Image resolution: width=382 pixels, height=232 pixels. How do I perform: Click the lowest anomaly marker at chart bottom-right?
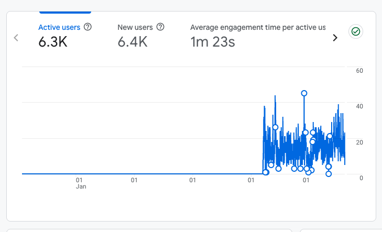[329, 174]
